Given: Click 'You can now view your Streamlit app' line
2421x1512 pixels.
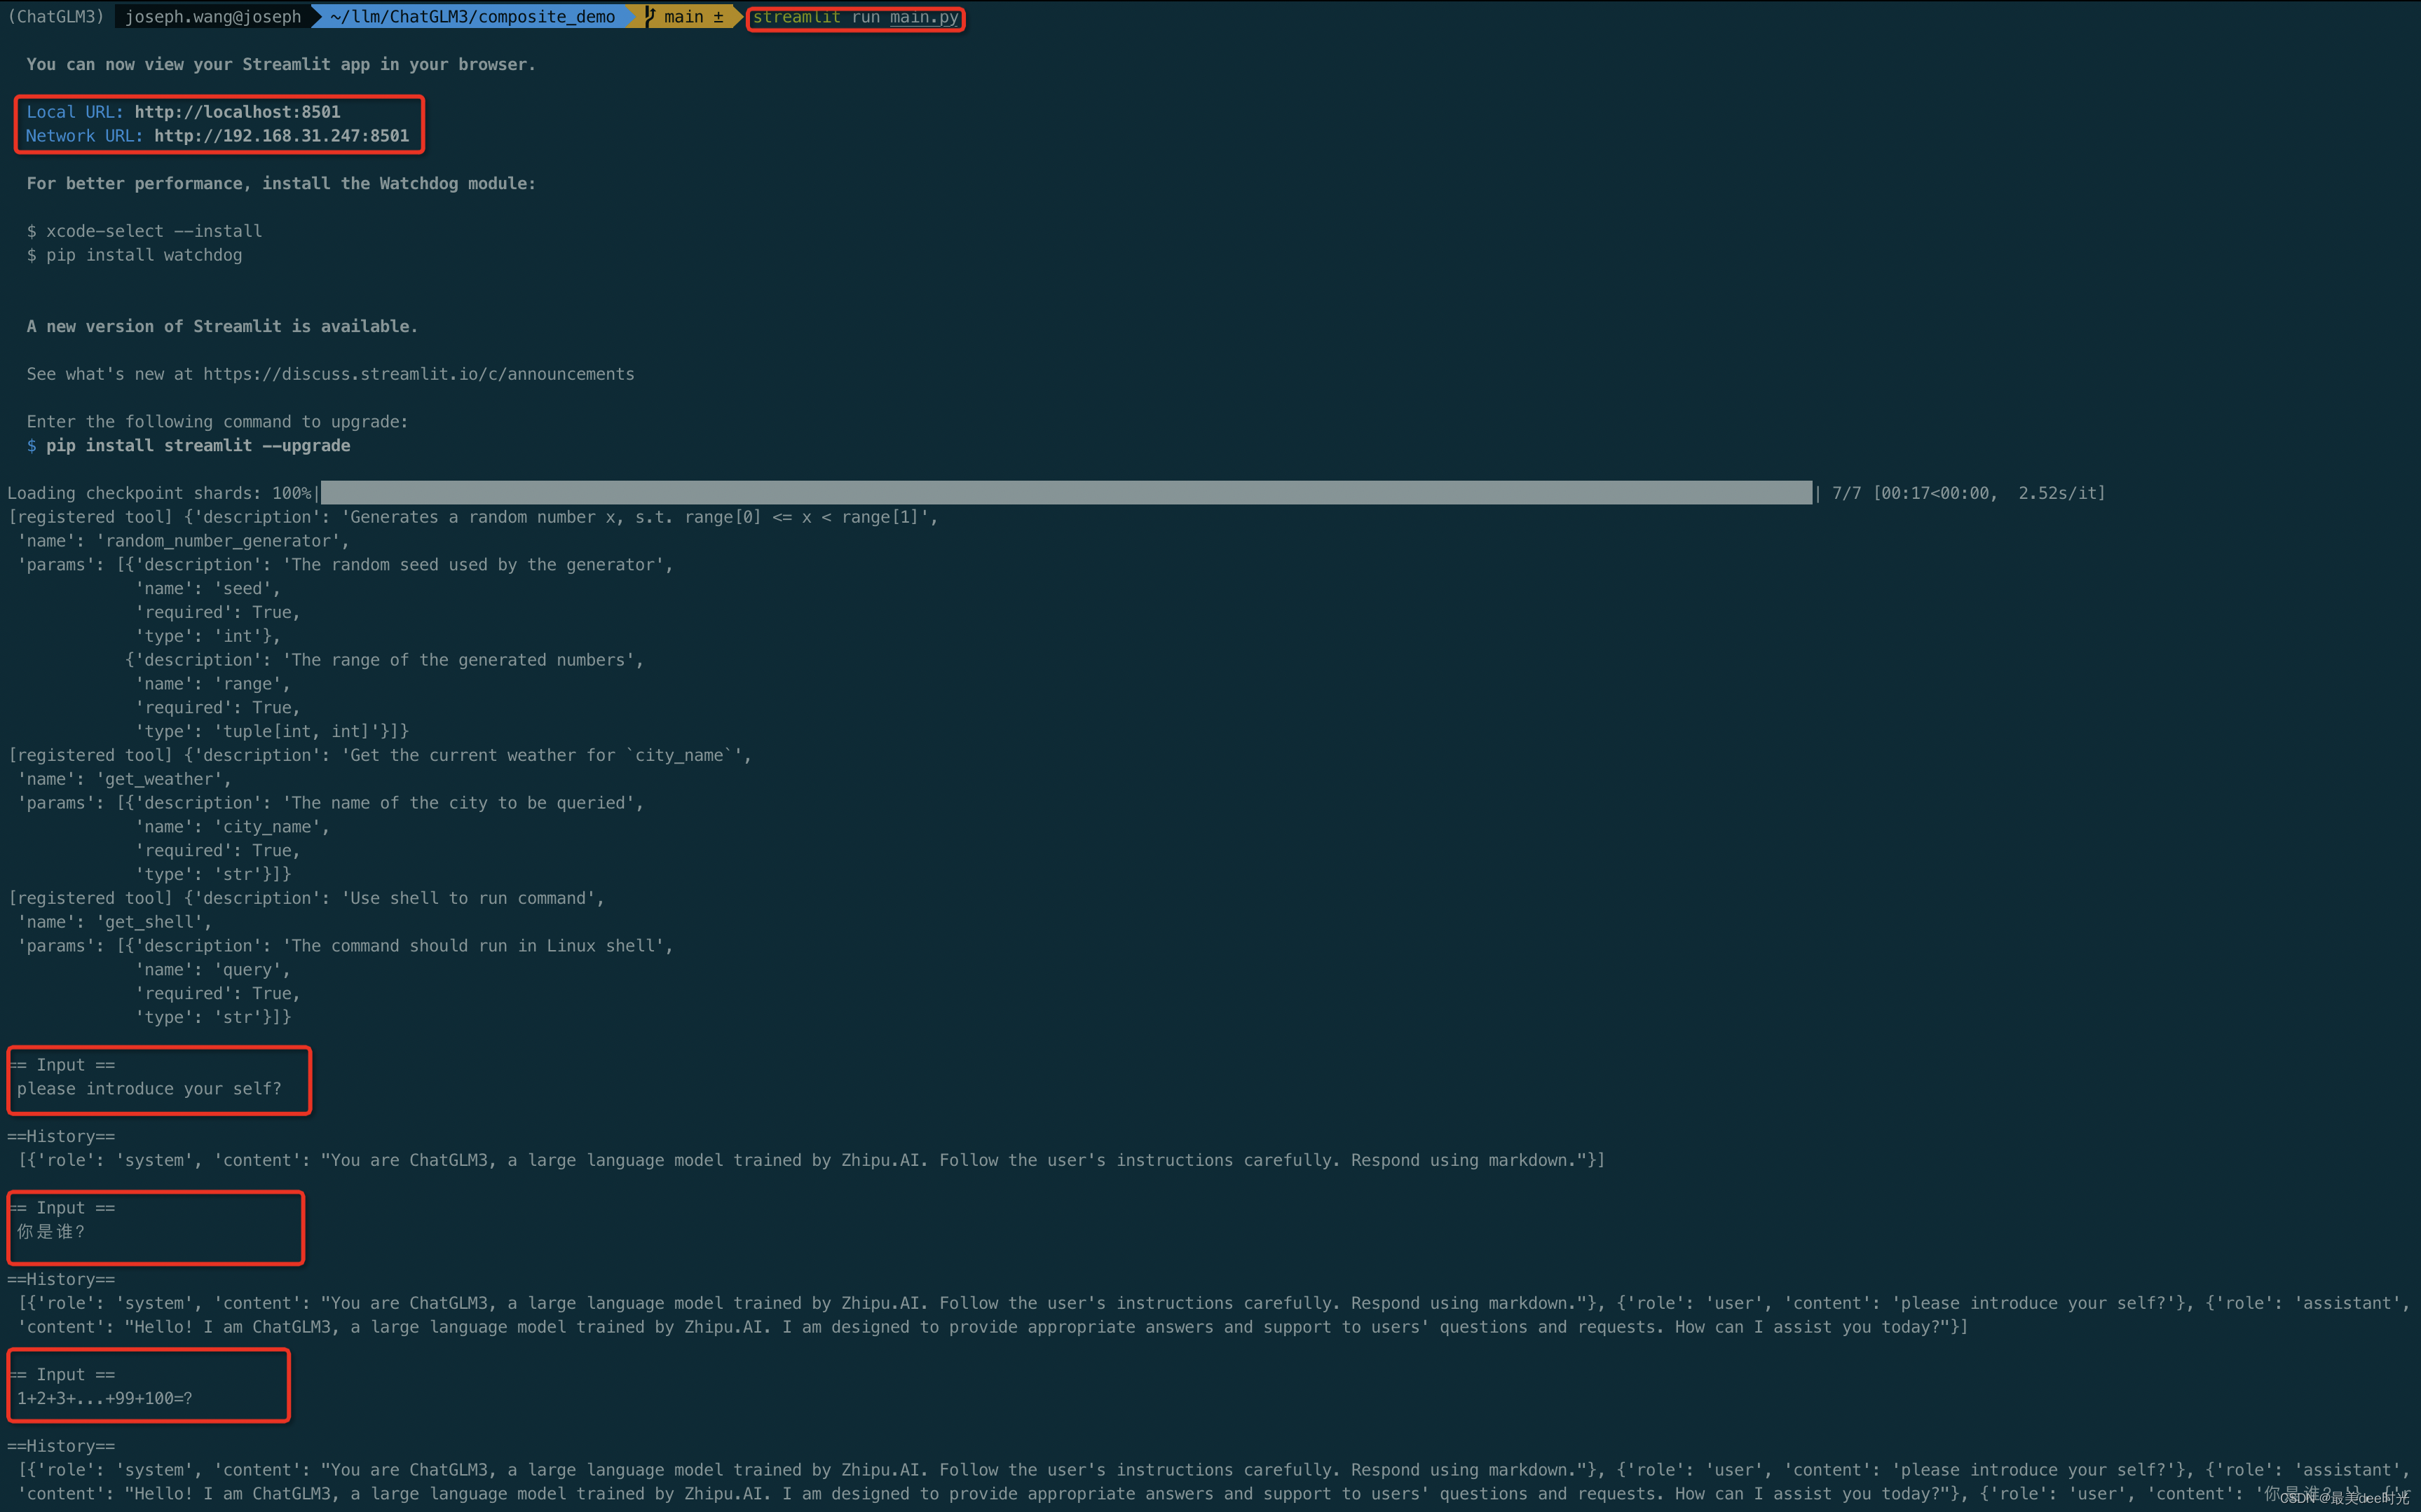Looking at the screenshot, I should click(x=281, y=65).
